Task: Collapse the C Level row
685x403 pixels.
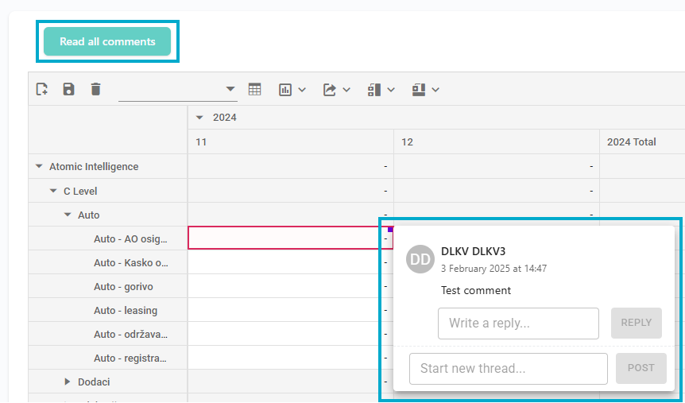Action: pos(53,192)
